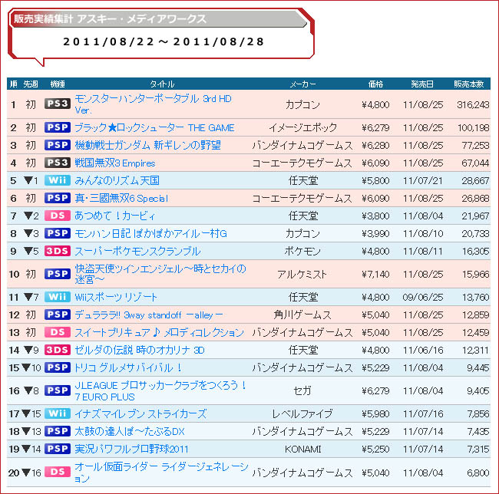Open the 機動戦士ガンダム 新ギレンの野望 link
Screen dimensions: 499x494
[147, 145]
